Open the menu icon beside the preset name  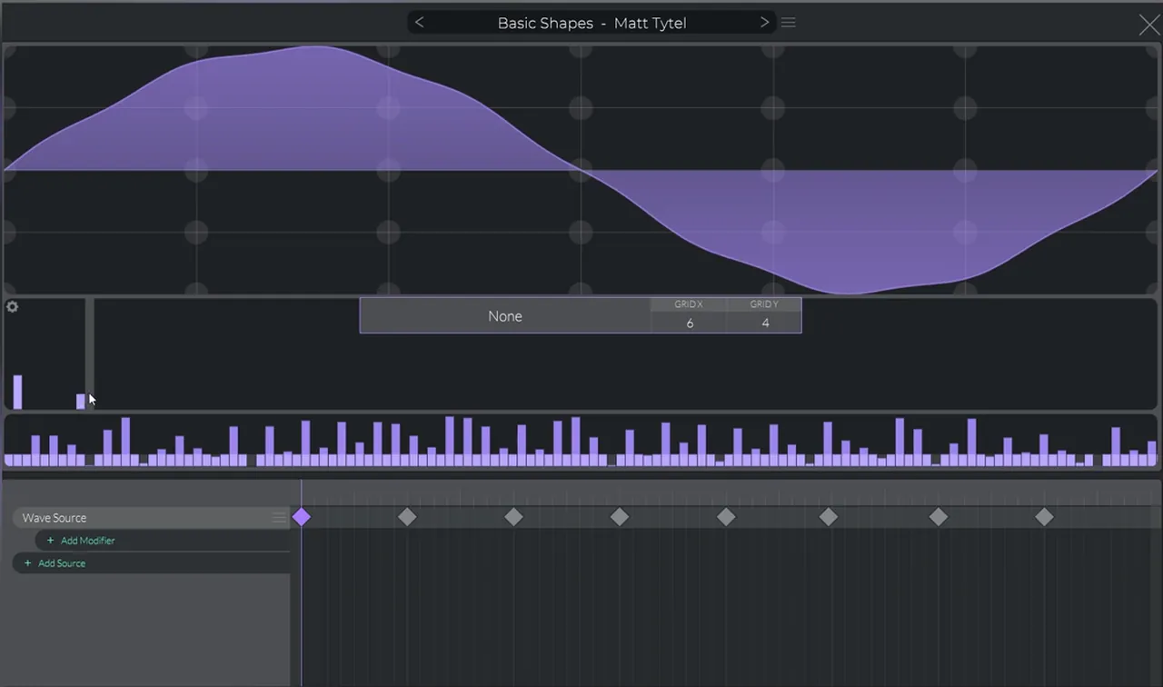(789, 23)
